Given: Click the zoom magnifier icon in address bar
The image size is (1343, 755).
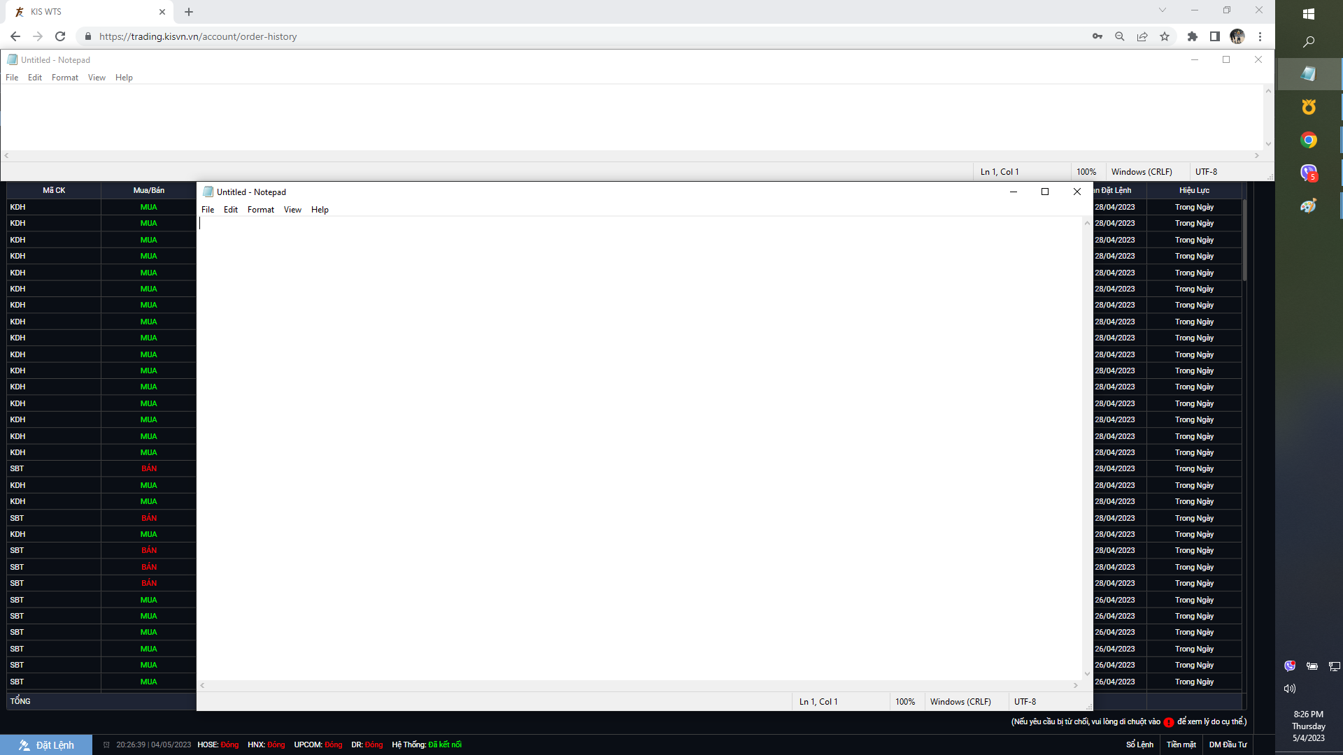Looking at the screenshot, I should [x=1120, y=36].
